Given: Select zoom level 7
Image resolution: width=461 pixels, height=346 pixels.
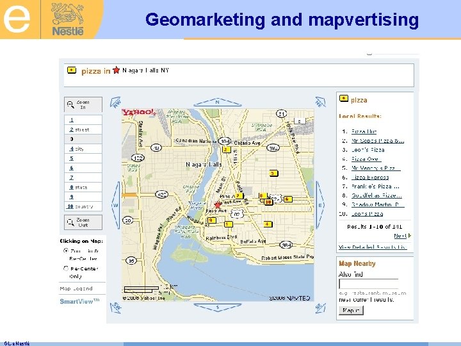Looking at the screenshot, I should (x=83, y=177).
